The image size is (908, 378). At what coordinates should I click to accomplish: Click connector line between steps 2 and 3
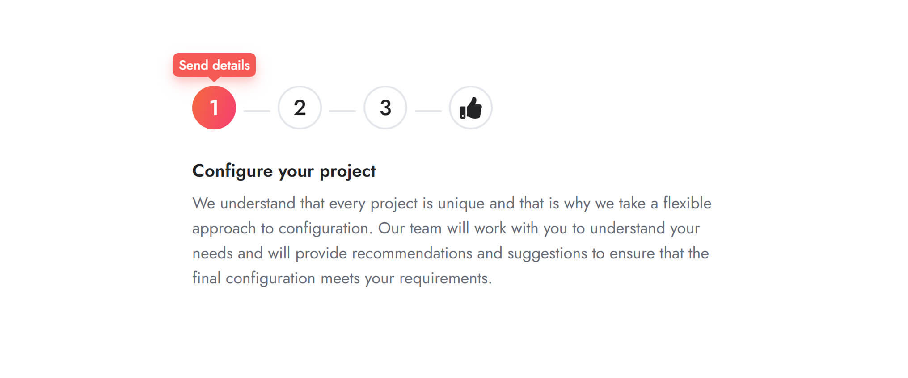pyautogui.click(x=342, y=111)
